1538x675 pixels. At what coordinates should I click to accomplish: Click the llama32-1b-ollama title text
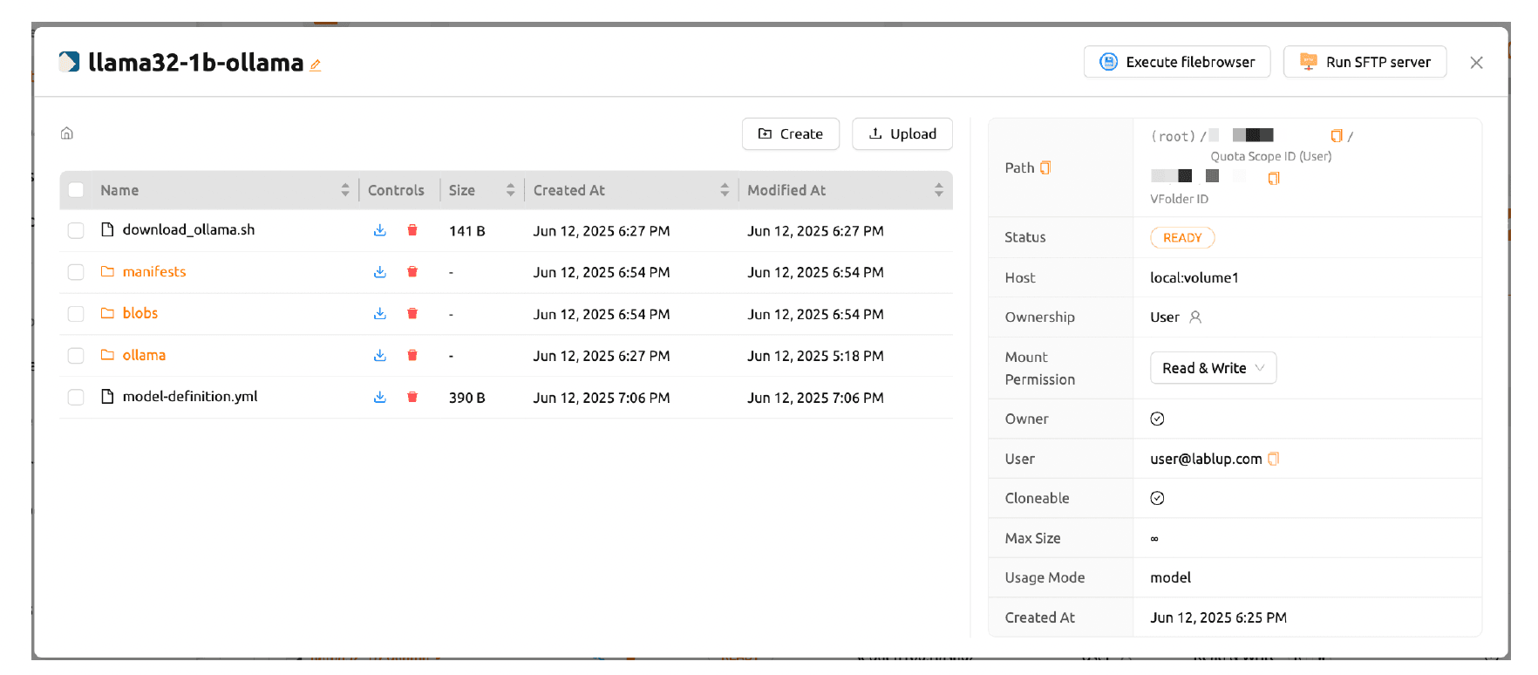coord(195,63)
